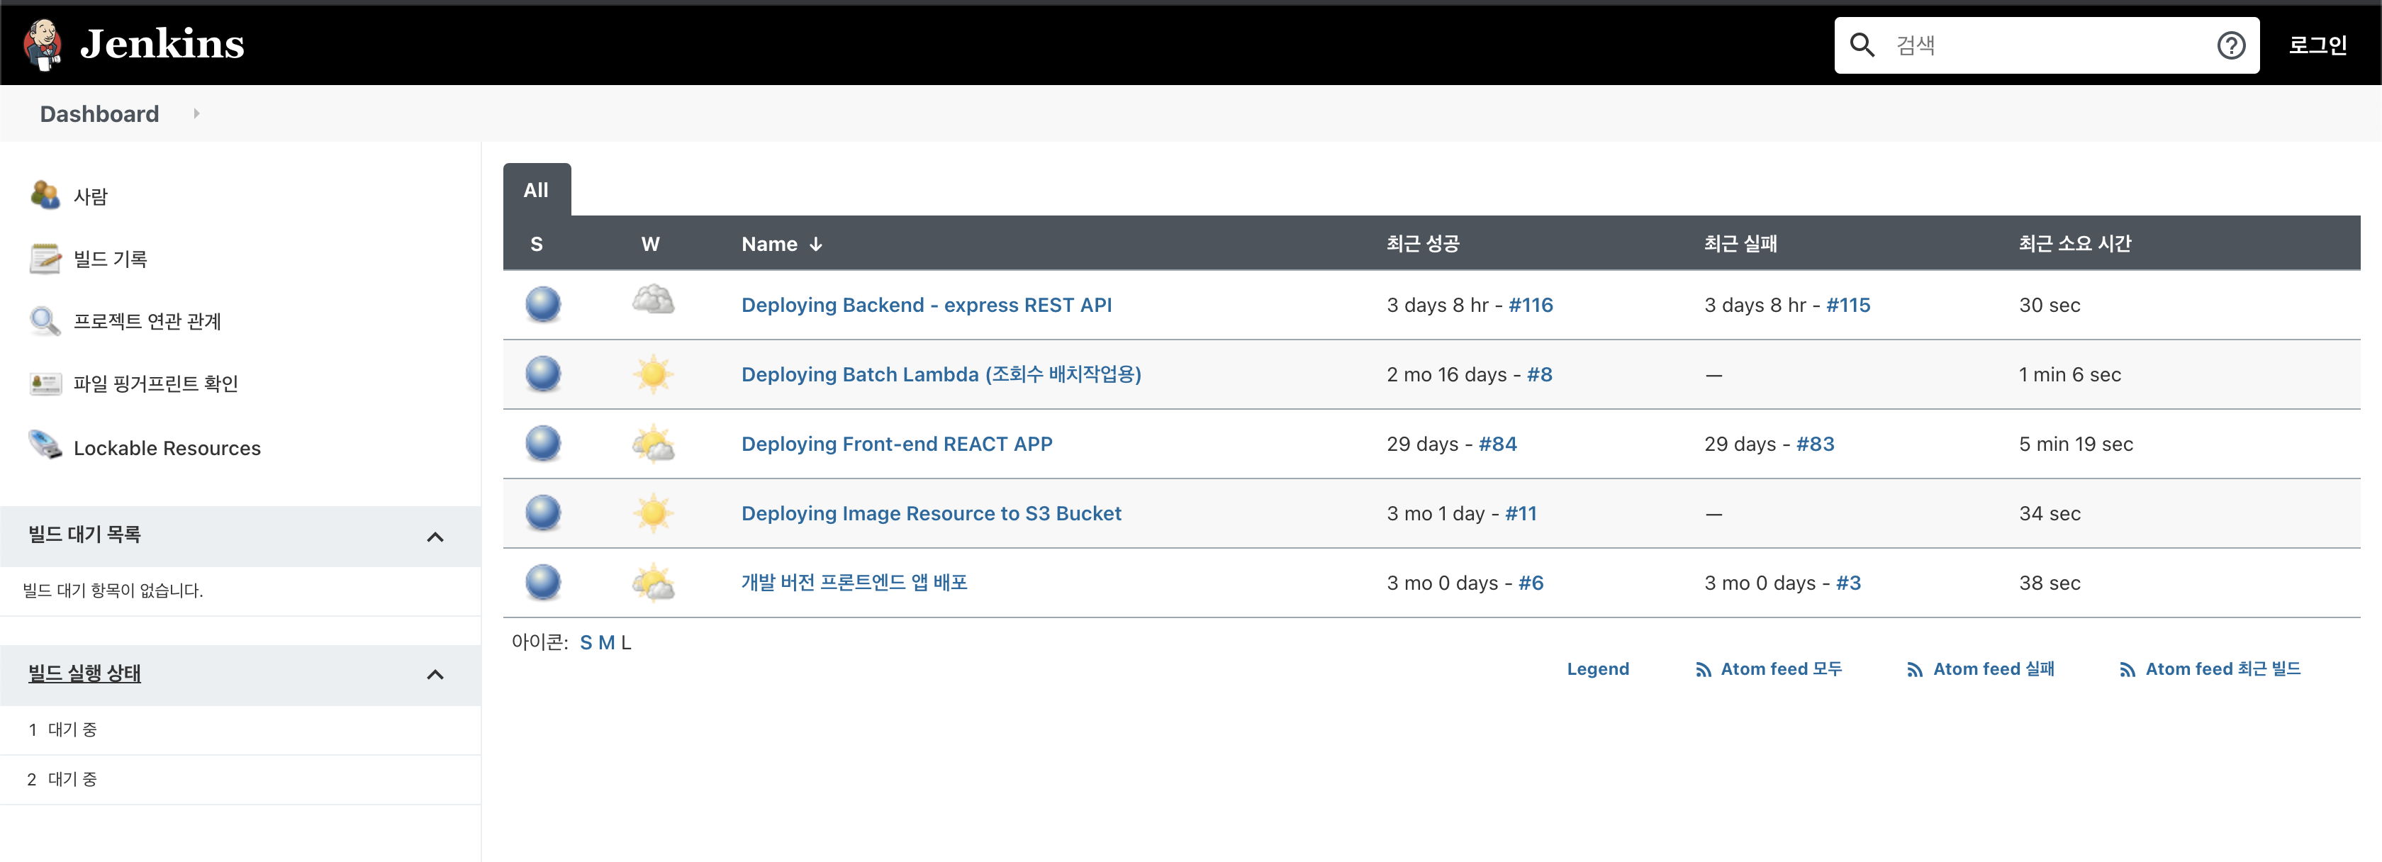This screenshot has width=2382, height=862.
Task: Open Lockable Resources link
Action: pyautogui.click(x=167, y=447)
